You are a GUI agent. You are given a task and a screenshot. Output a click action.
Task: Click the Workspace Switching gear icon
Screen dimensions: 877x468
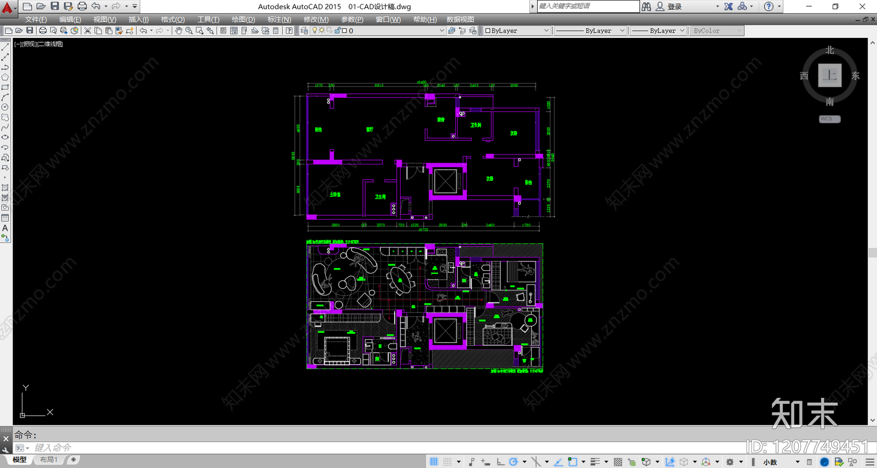(x=730, y=462)
